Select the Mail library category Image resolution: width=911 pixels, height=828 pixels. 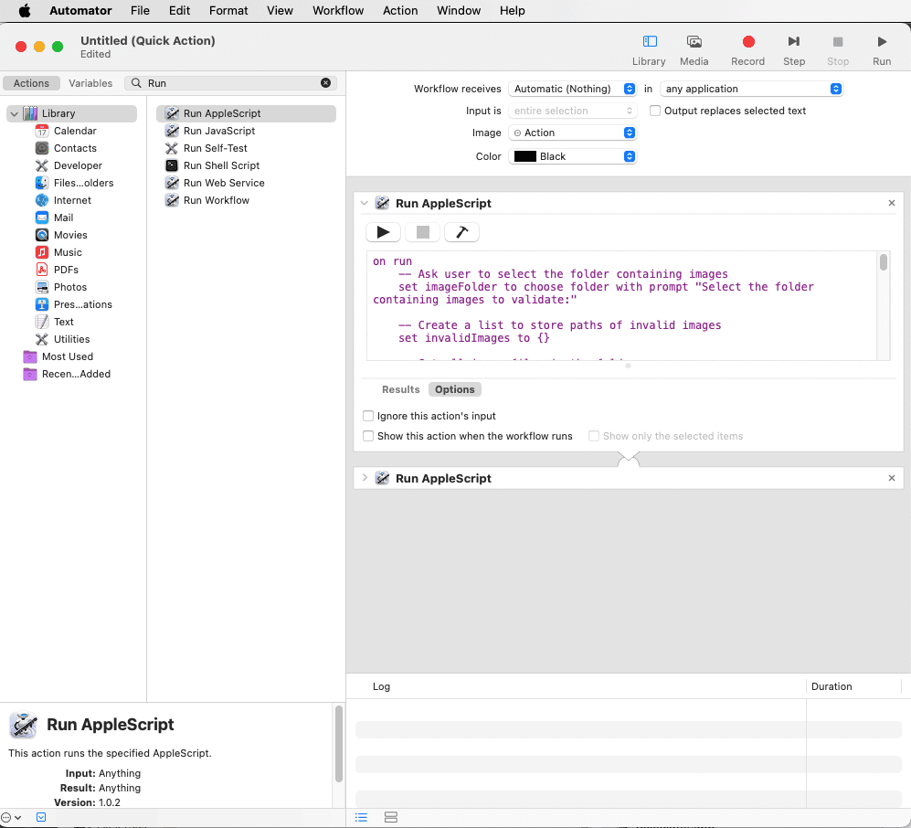[x=63, y=218]
